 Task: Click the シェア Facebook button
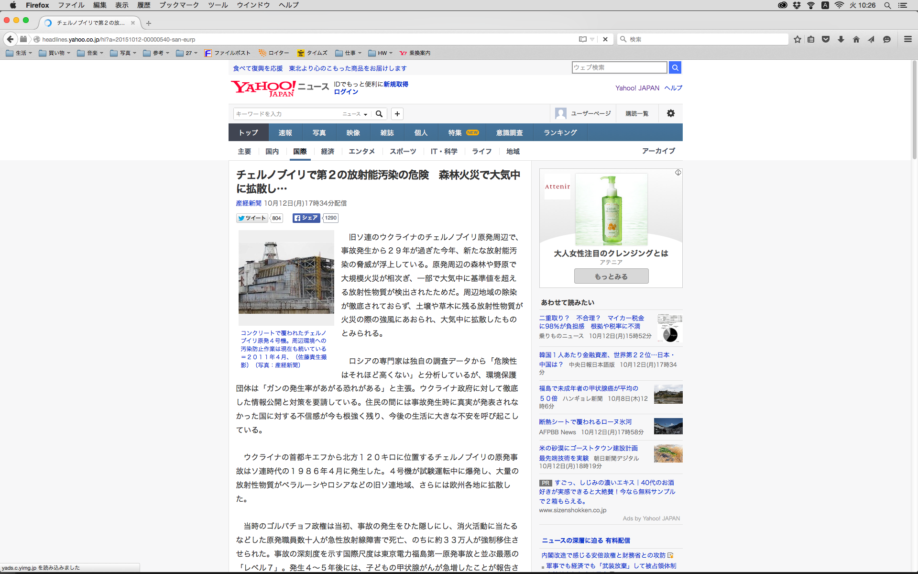click(x=306, y=218)
